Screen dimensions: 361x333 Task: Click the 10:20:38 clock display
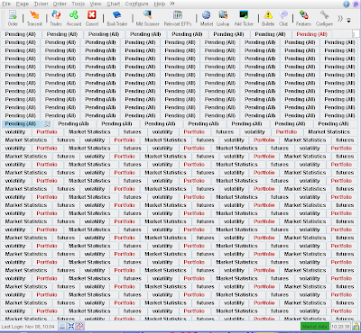coord(341,327)
